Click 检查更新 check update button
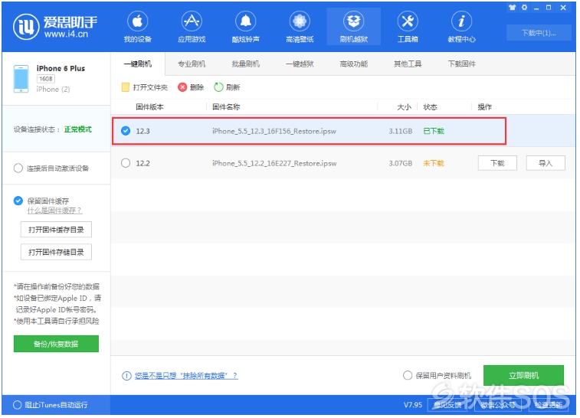580x418 pixels. 548,406
